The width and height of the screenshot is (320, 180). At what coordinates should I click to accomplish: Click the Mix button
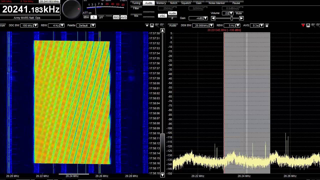136,16
